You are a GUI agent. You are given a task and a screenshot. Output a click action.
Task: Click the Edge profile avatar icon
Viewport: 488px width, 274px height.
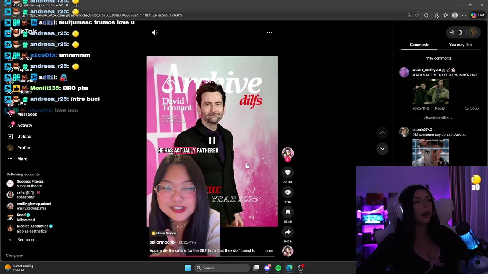point(454,15)
